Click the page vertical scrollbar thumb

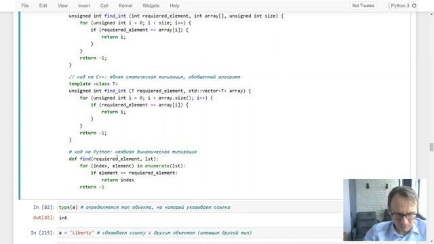click(x=431, y=147)
